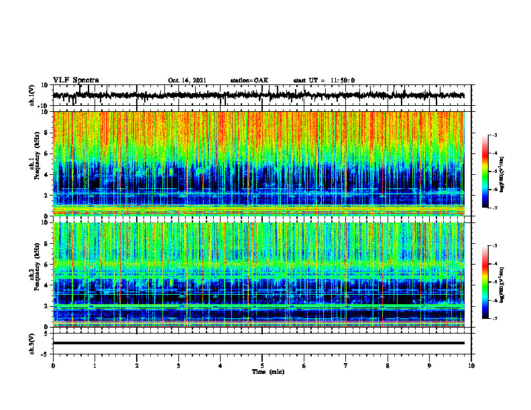Click the ch.1 (V) waveform axis label

(32, 95)
